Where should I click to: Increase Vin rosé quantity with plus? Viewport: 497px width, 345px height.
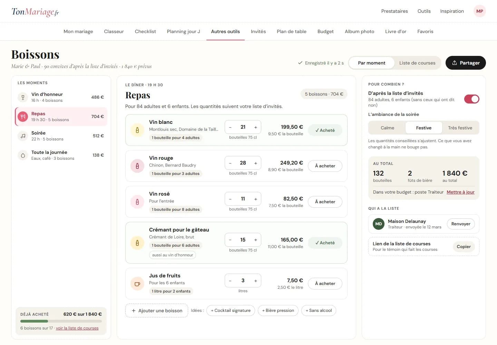pyautogui.click(x=255, y=199)
